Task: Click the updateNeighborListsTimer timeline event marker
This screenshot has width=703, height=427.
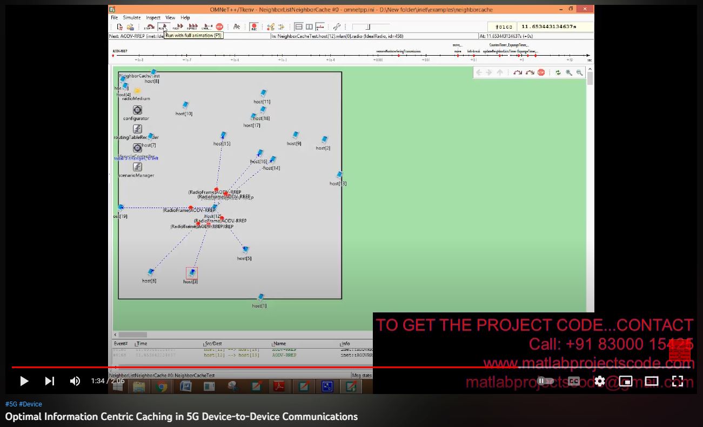Action: pos(500,55)
